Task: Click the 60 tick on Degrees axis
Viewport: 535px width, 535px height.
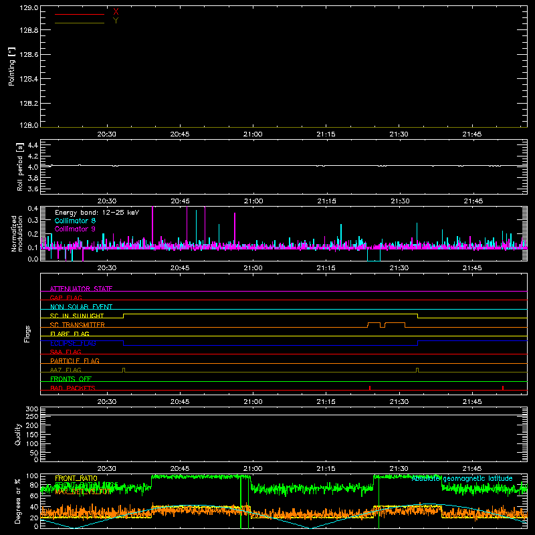Action: [35, 496]
